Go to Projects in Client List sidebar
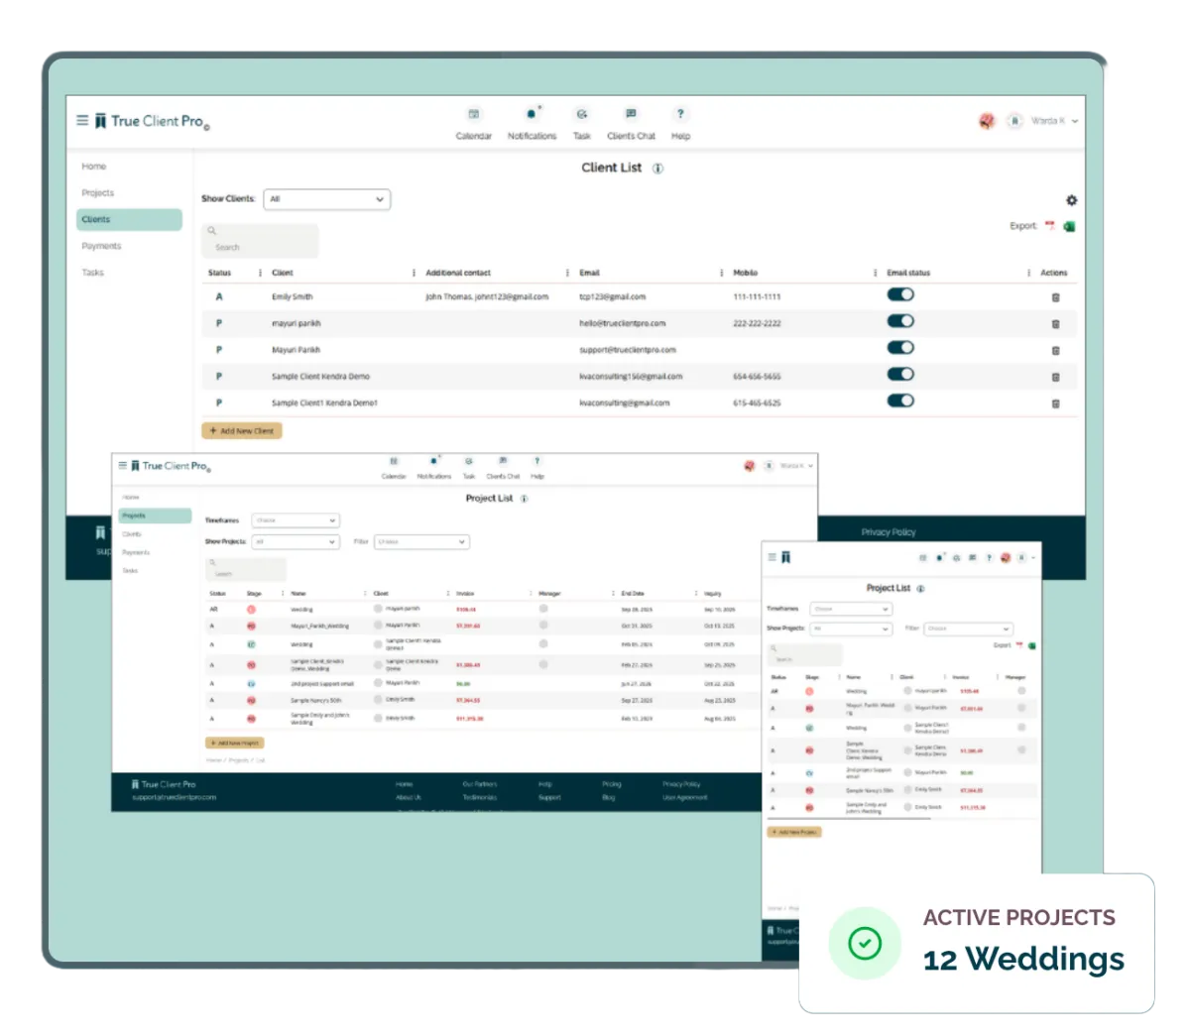Viewport: 1190px width, 1034px height. coord(98,193)
